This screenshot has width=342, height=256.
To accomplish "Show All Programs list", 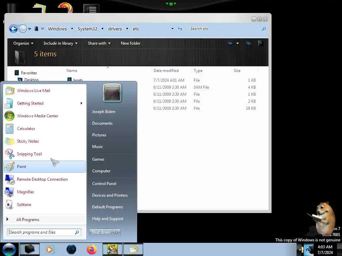I will [45, 219].
